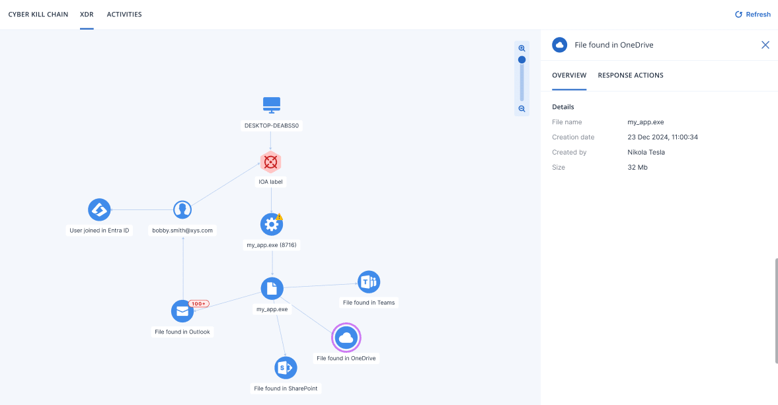This screenshot has height=405, width=778.
Task: Click the User joined in Entra ID node
Action: [99, 210]
